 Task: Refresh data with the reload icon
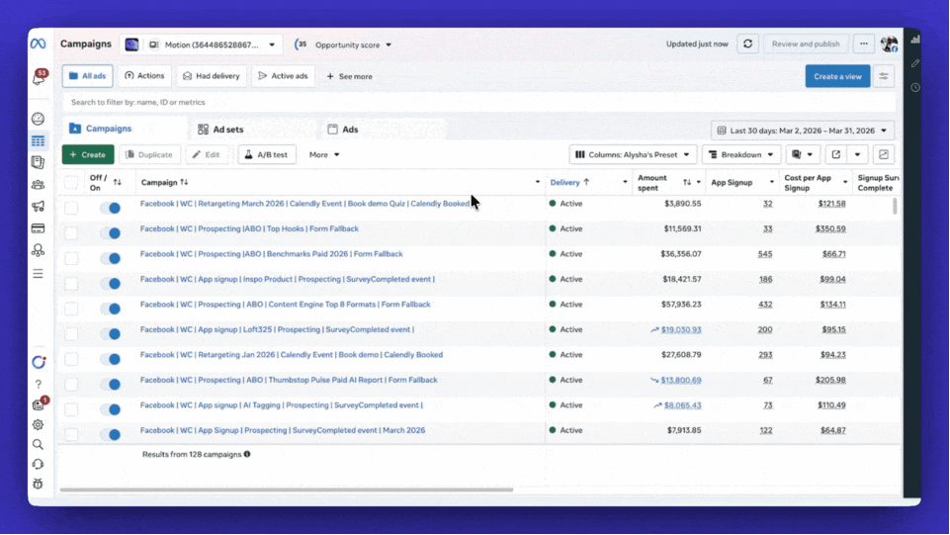pyautogui.click(x=748, y=44)
